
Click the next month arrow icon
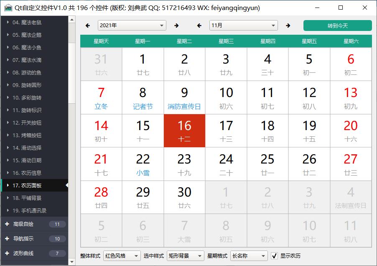[x=288, y=26]
